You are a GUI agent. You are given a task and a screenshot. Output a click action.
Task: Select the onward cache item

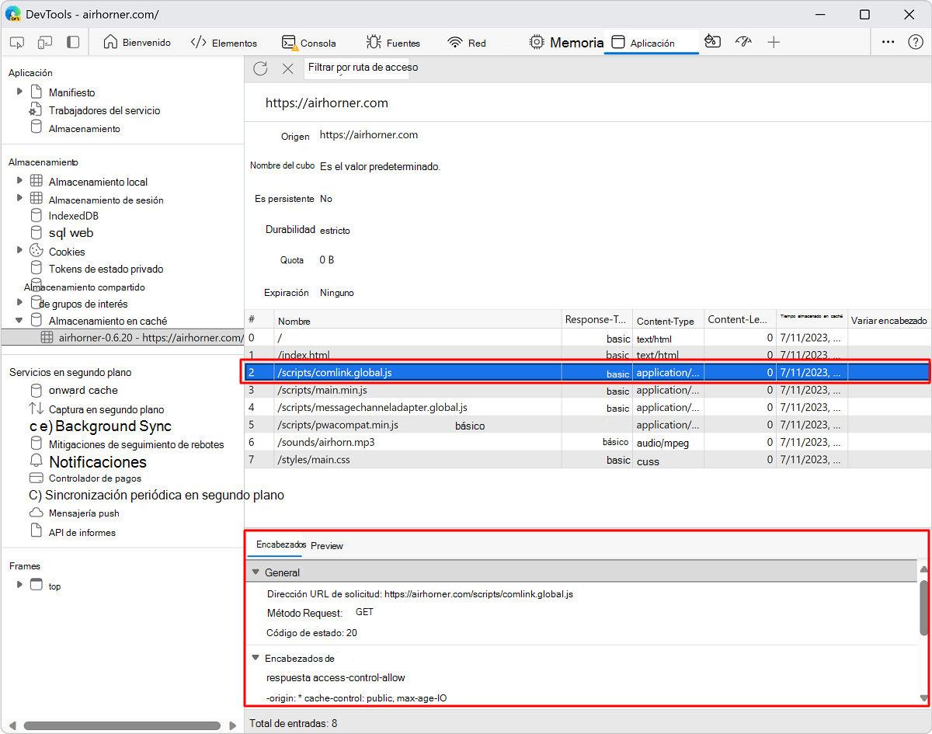(x=83, y=390)
